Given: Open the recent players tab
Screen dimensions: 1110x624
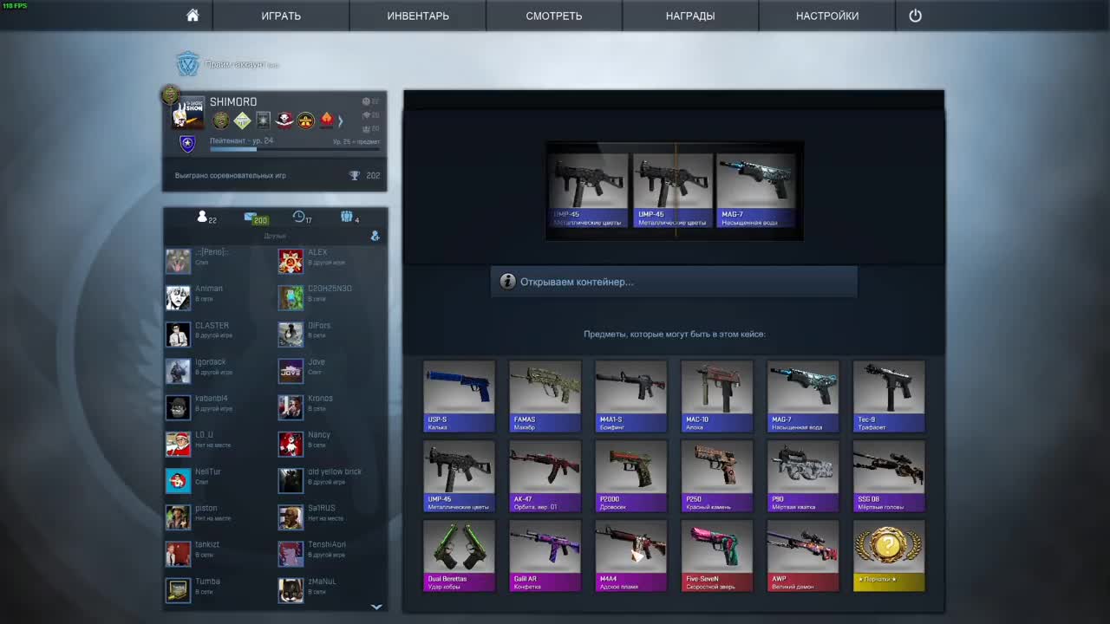Looking at the screenshot, I should pos(303,218).
